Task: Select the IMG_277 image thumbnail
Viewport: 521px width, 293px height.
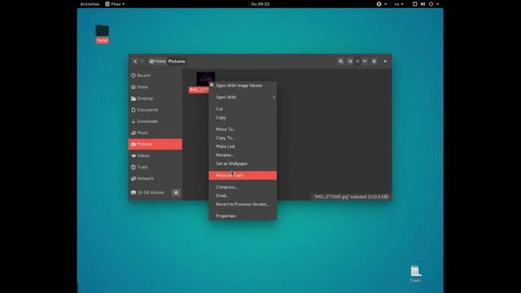Action: (205, 79)
